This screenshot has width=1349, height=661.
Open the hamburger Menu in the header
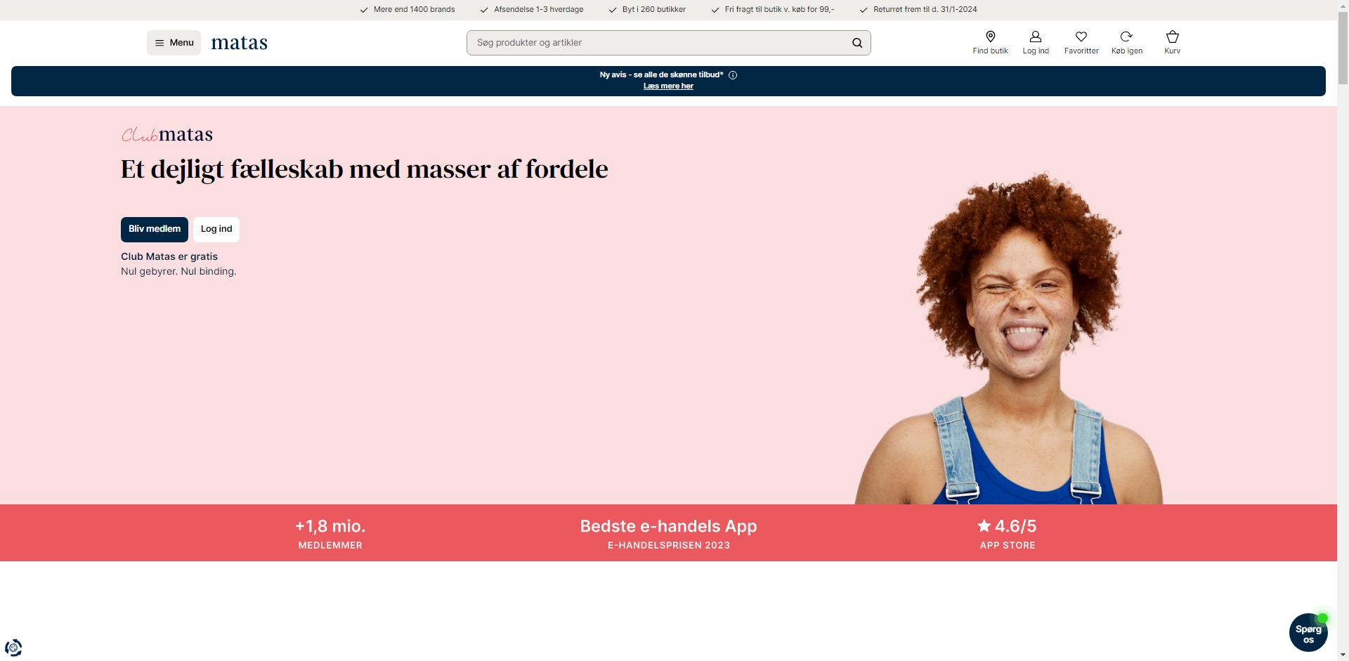point(173,42)
